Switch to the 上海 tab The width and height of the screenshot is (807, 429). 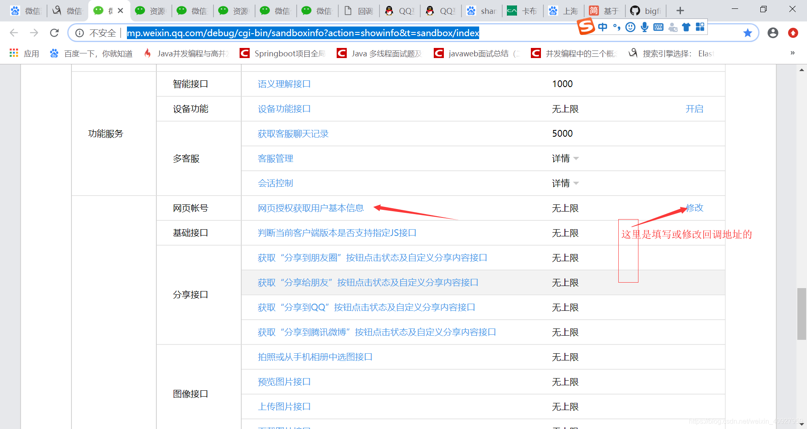[564, 11]
